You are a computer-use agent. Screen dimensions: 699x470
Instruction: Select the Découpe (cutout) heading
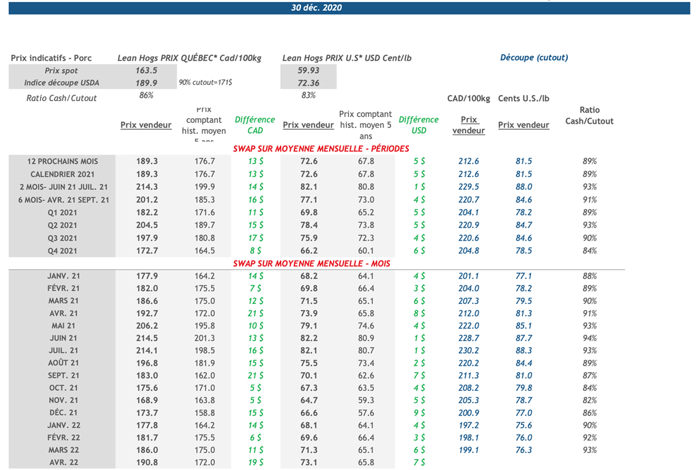(534, 58)
